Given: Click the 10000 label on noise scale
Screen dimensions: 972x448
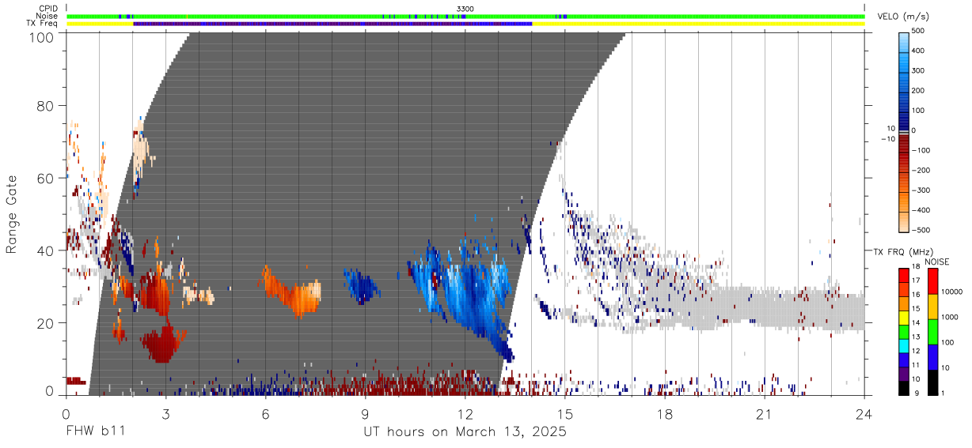Looking at the screenshot, I should [x=951, y=292].
